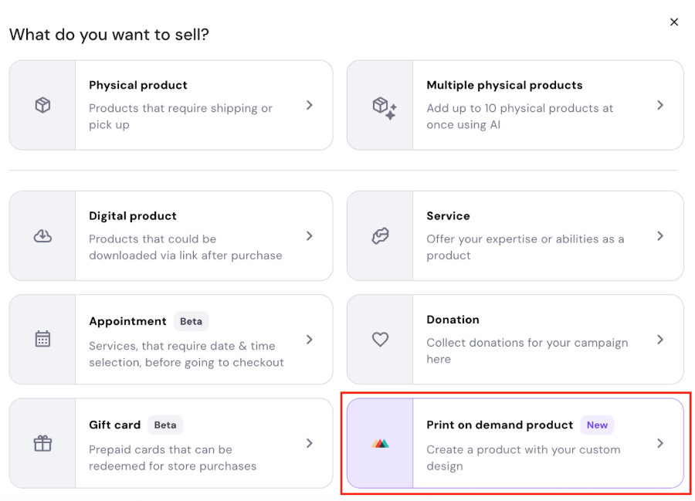
Task: Expand the Donation option chevron
Action: [660, 339]
